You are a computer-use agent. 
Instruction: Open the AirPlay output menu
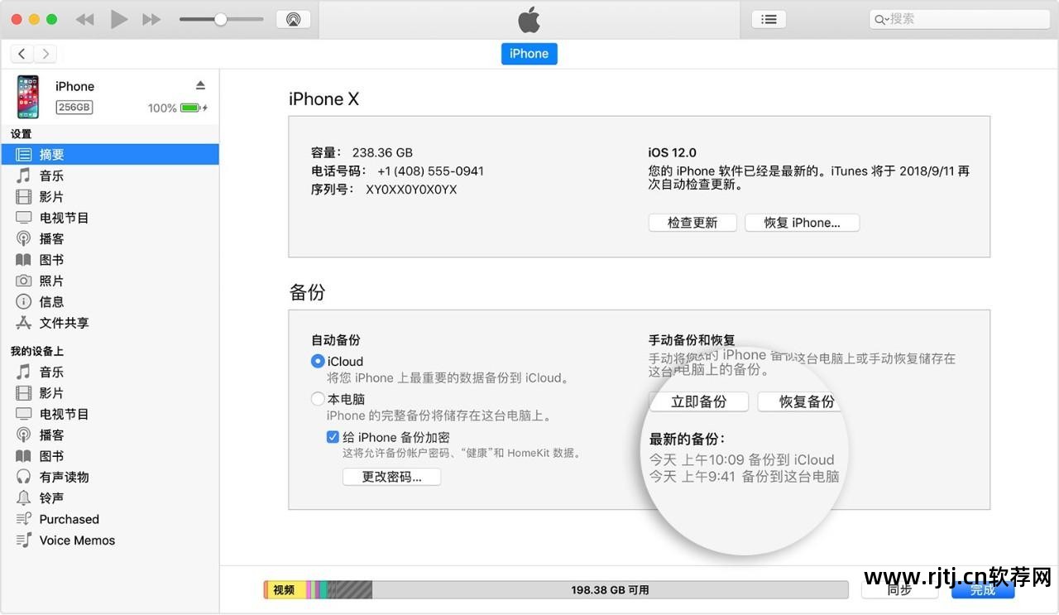click(x=293, y=19)
